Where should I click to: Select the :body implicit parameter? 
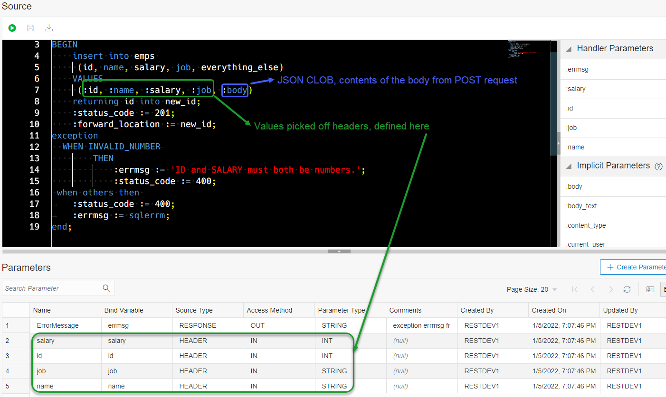tap(574, 186)
